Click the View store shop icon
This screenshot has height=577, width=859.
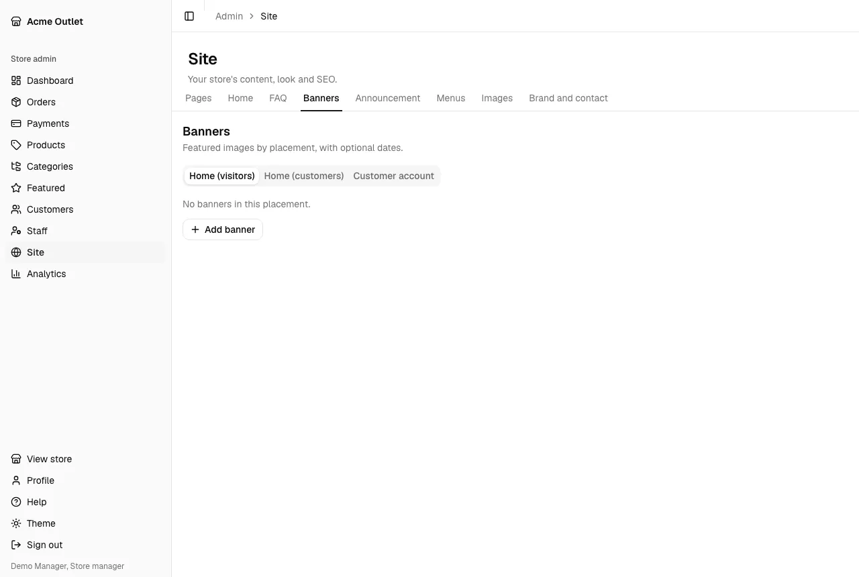16,459
